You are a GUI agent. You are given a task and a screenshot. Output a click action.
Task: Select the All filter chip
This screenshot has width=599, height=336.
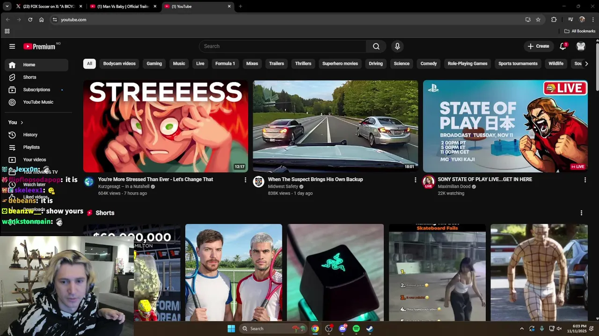[89, 63]
